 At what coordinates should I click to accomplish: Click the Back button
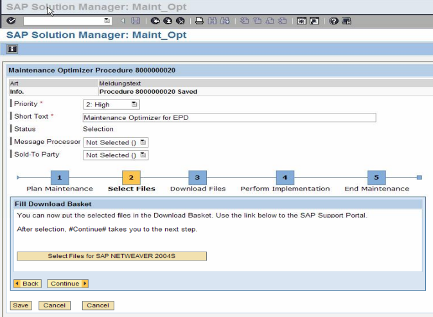coord(28,284)
